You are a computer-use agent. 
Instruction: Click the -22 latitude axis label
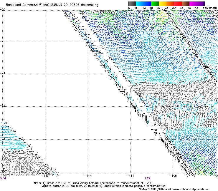(3, 41)
